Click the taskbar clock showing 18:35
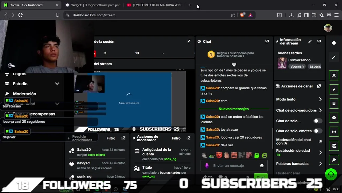Viewport: 342px width, 193px height. 336,189
